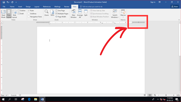Click the Macros icon
This screenshot has height=102, width=181.
[x=123, y=12]
